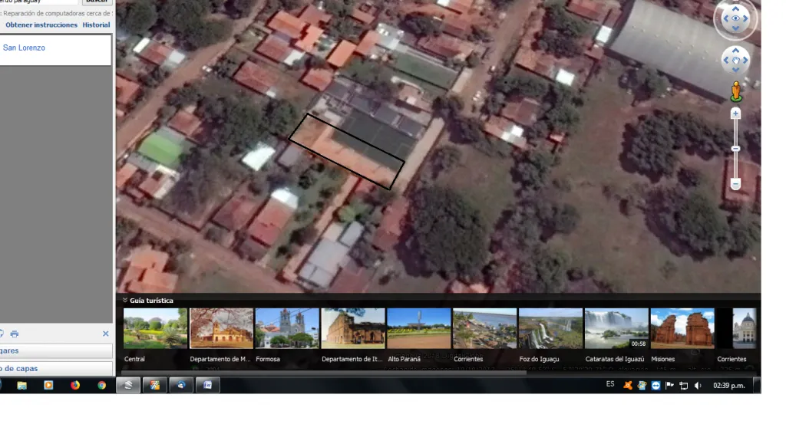Click the 02:39 p.m. clock
This screenshot has height=444, width=786.
(x=729, y=386)
